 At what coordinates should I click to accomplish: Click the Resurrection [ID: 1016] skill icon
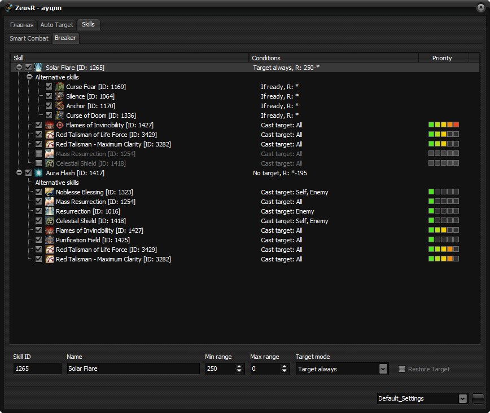[x=49, y=211]
